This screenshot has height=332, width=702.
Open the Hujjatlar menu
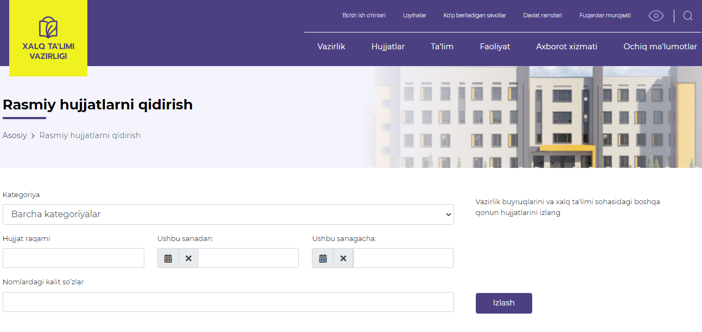click(388, 47)
